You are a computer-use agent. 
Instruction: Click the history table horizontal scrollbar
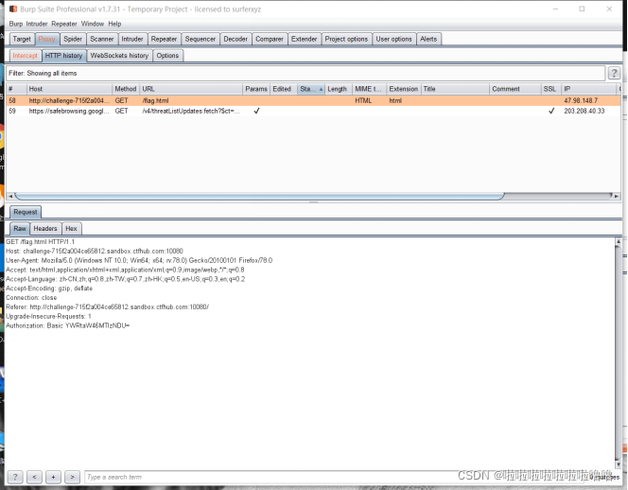point(259,196)
